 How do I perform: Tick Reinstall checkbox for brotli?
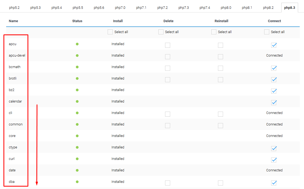coord(220,80)
